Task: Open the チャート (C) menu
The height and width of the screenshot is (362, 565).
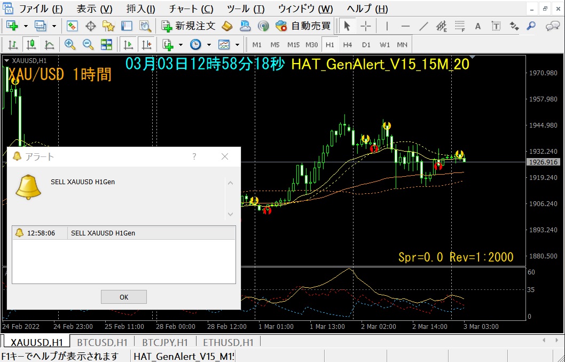Action: point(191,9)
